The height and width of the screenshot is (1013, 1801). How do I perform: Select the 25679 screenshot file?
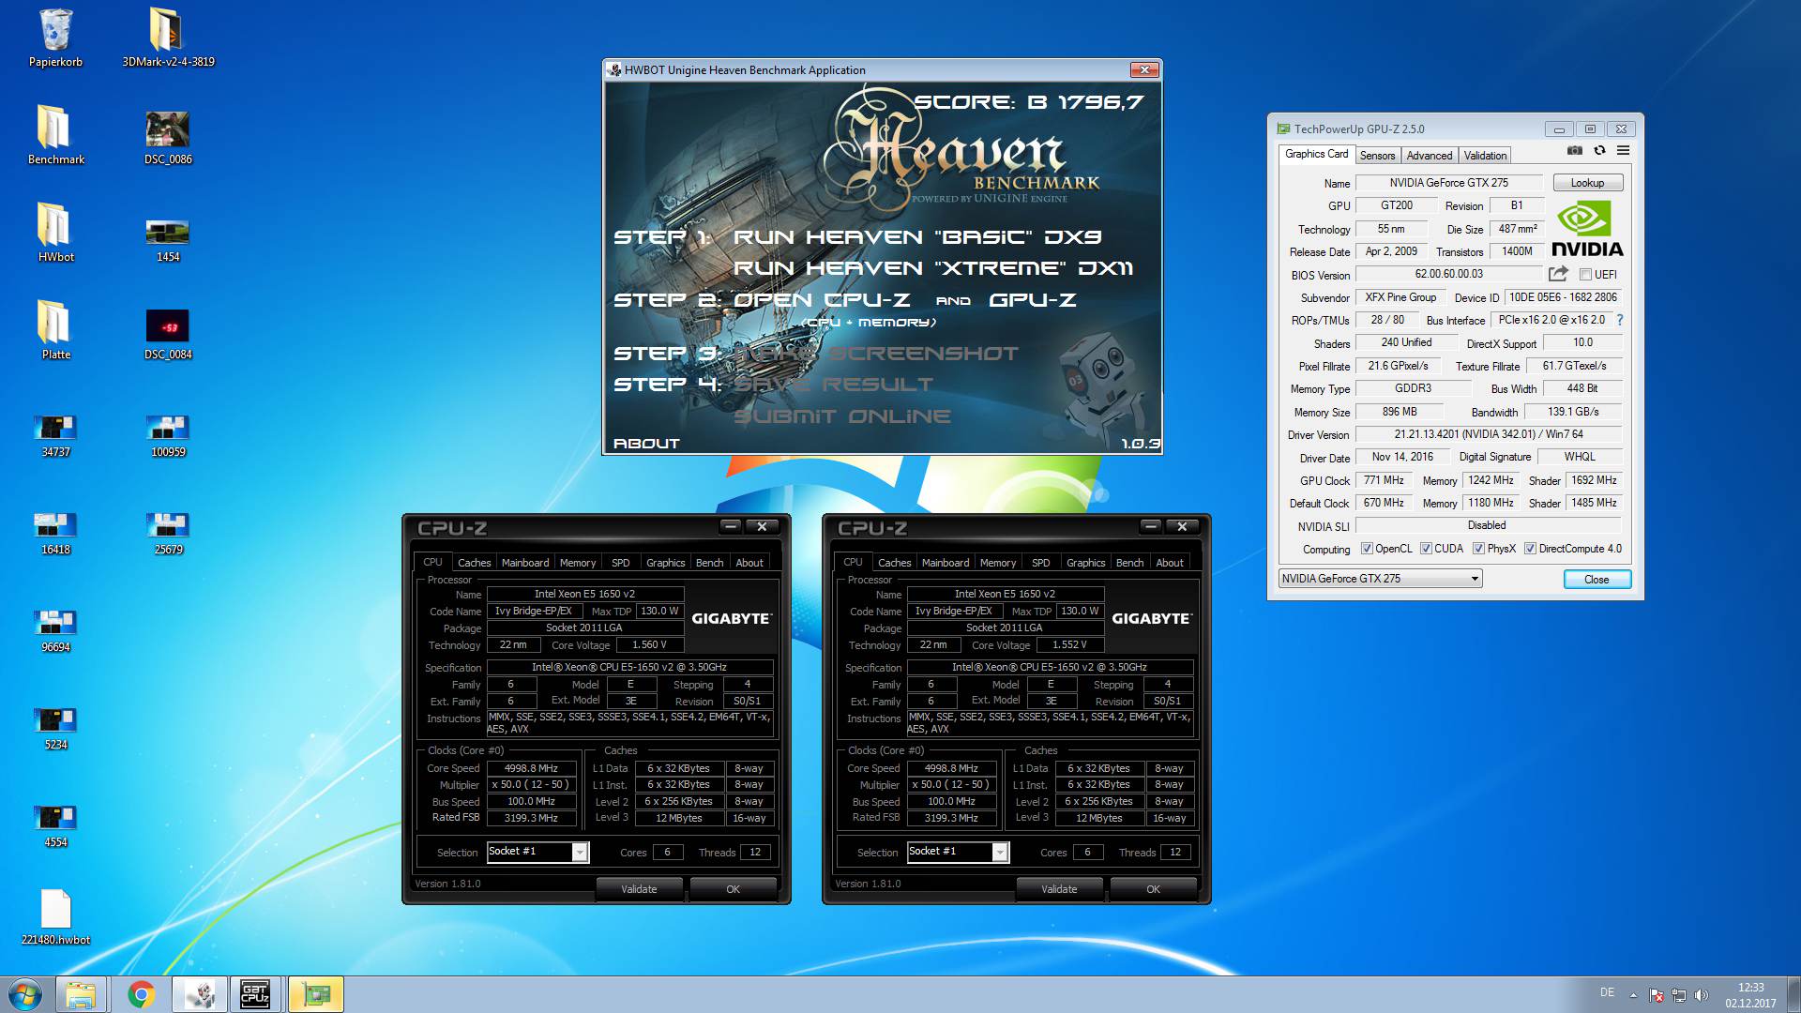pos(168,533)
